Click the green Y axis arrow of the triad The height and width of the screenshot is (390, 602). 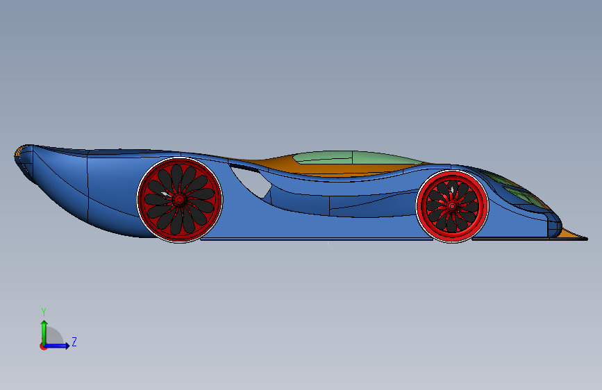pos(44,332)
